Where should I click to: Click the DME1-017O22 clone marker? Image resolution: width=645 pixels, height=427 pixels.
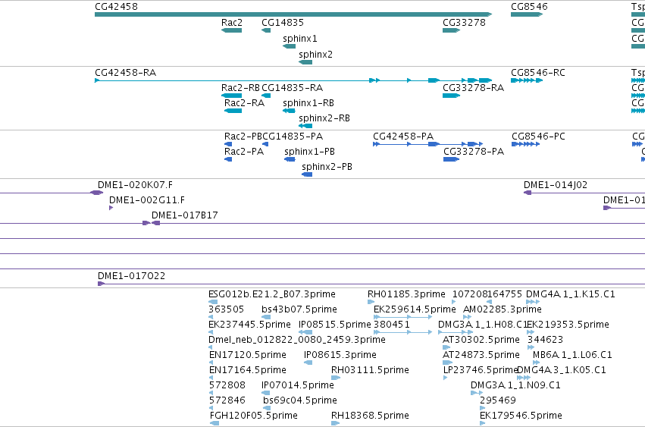coord(102,284)
